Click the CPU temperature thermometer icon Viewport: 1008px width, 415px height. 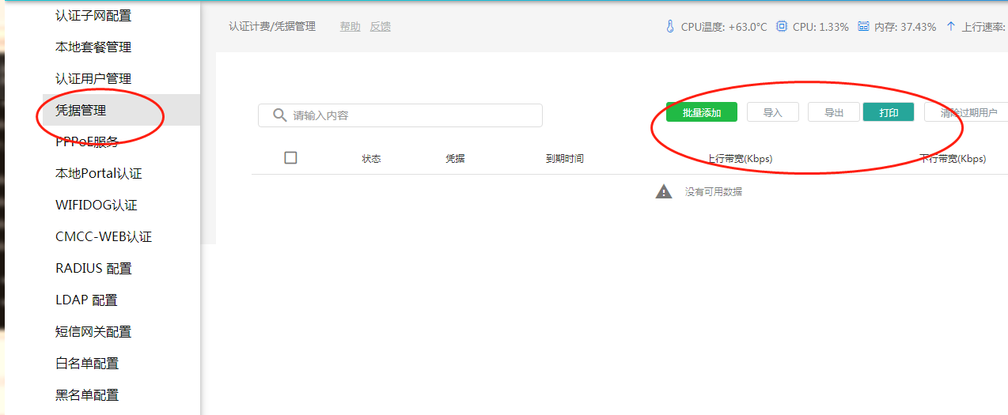[670, 26]
